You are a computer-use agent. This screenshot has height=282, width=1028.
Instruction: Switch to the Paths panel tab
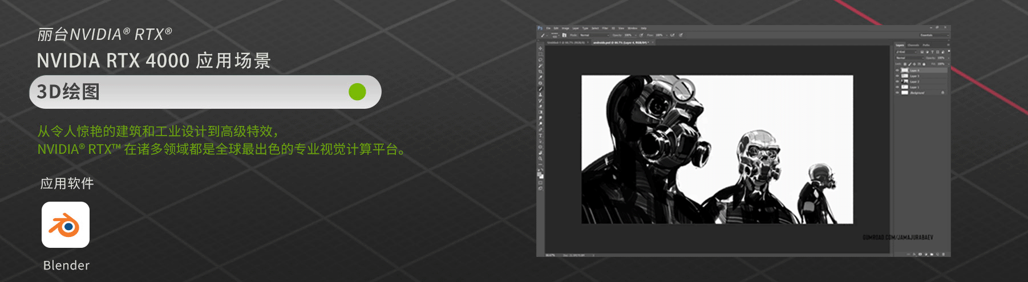(926, 45)
